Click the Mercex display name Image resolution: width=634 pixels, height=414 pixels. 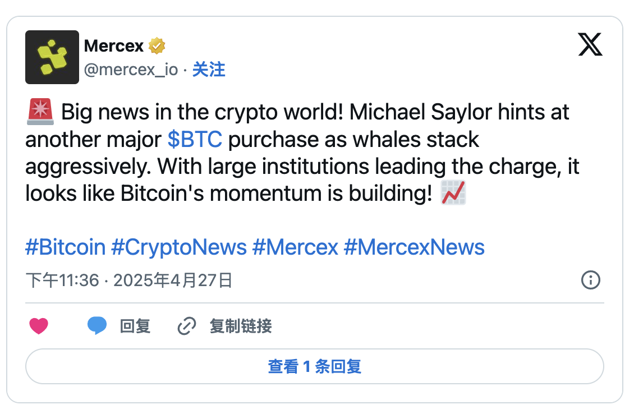(x=114, y=45)
